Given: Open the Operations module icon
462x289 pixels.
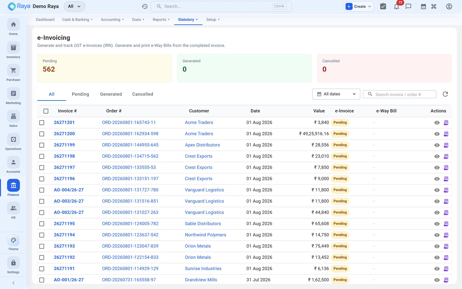Looking at the screenshot, I should (x=13, y=140).
